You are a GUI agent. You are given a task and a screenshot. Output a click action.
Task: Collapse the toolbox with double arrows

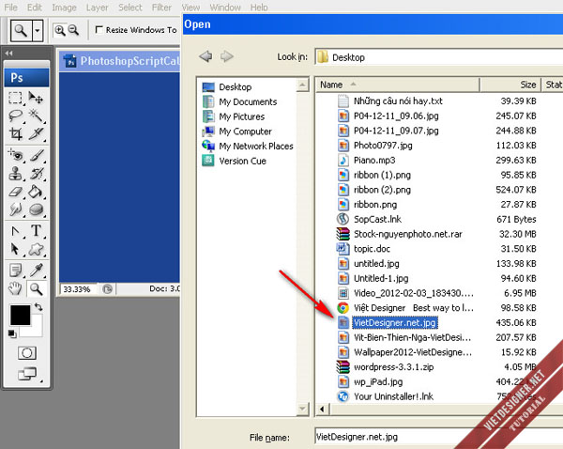coord(9,54)
